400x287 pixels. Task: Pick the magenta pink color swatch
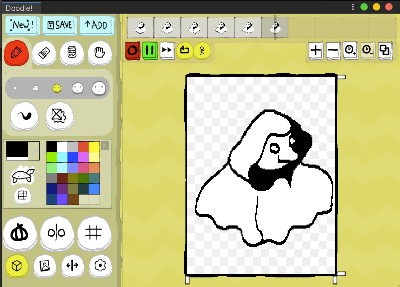click(x=84, y=157)
